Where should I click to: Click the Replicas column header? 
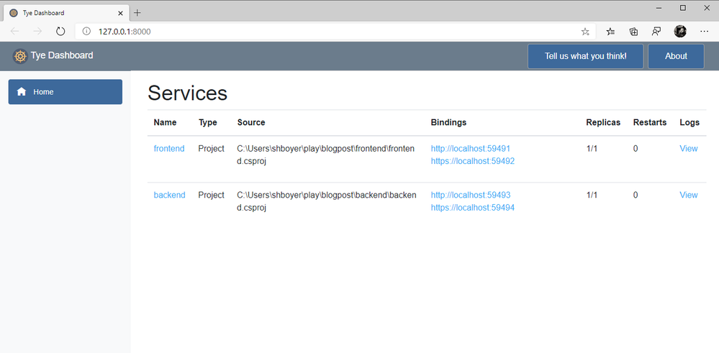(603, 122)
